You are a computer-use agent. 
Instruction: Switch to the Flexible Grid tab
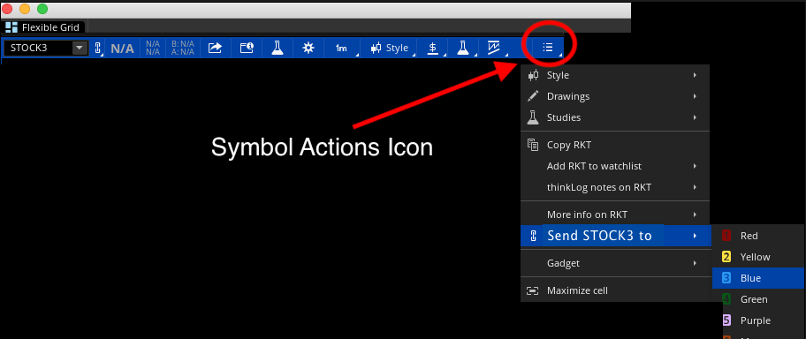coord(43,27)
